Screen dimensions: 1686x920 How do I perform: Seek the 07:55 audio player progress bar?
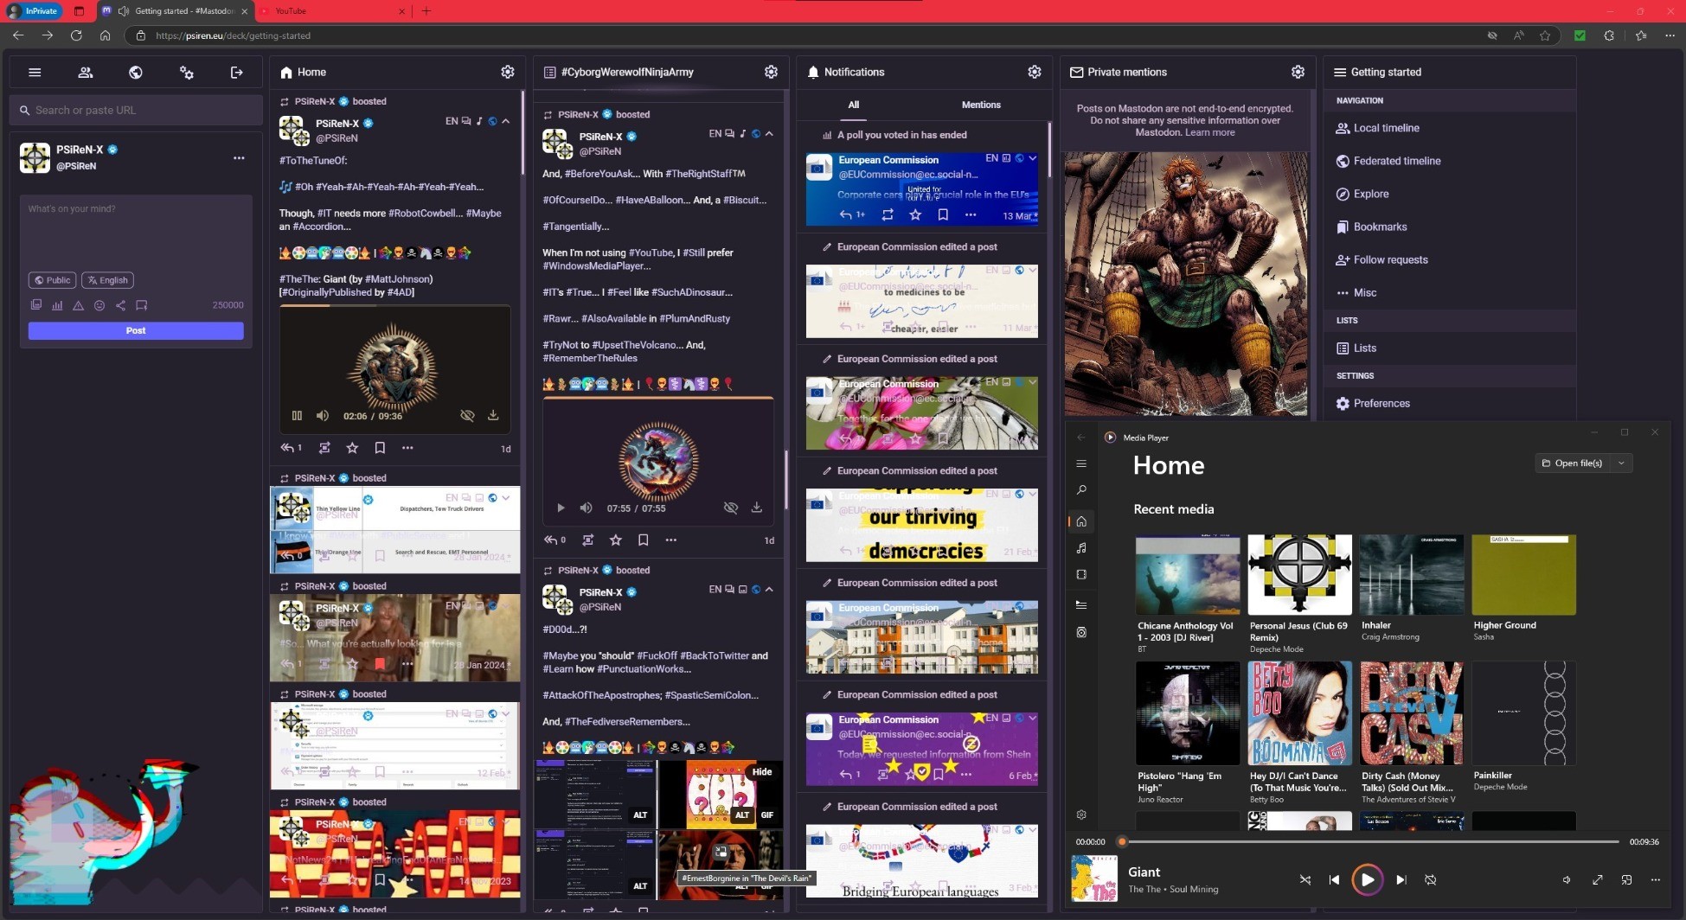[657, 398]
